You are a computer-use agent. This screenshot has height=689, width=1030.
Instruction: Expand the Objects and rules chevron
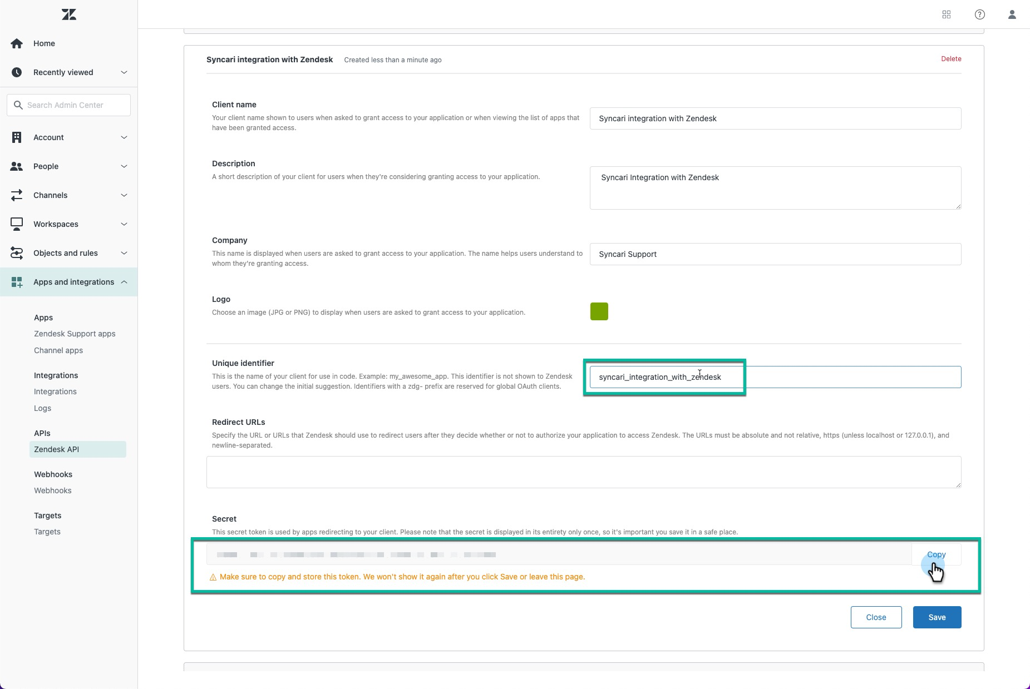[x=124, y=253]
